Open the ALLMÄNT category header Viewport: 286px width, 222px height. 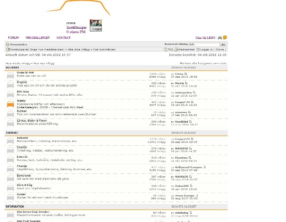(x=12, y=68)
